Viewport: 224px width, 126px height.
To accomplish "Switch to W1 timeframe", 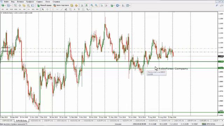I will (33, 9).
